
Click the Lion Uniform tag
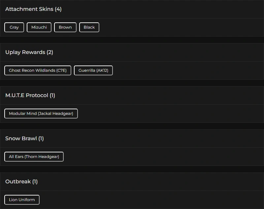click(22, 200)
